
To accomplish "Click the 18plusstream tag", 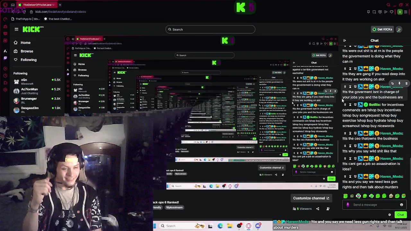I will click(174, 208).
